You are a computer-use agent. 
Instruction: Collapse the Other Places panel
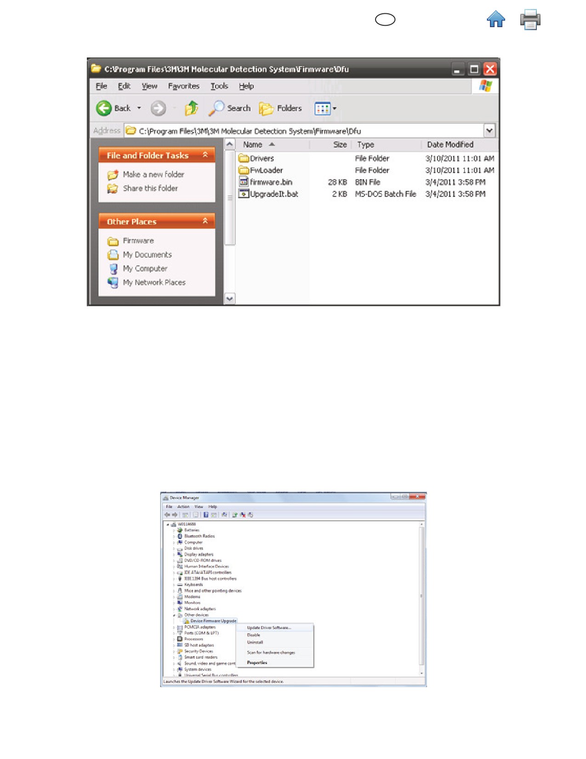(x=205, y=221)
